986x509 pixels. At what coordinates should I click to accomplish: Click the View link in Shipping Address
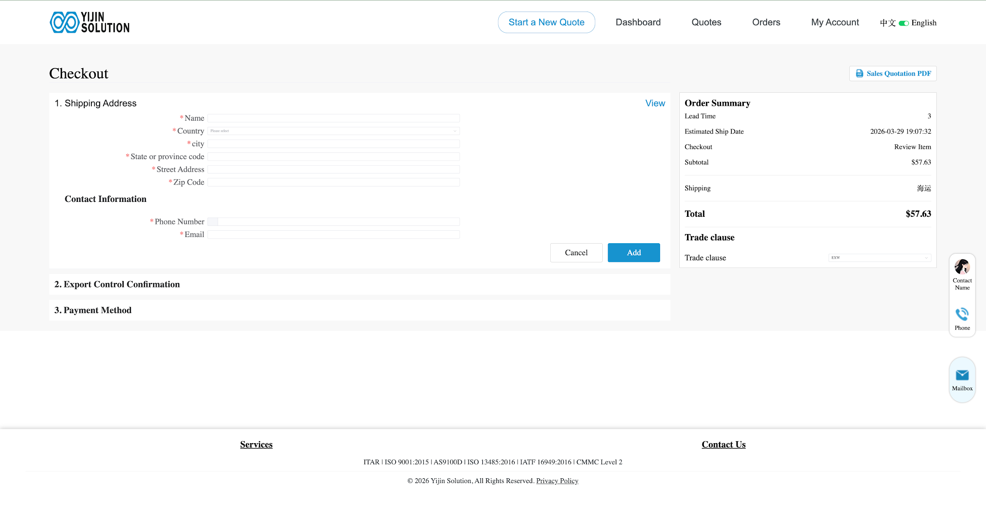[x=655, y=103]
